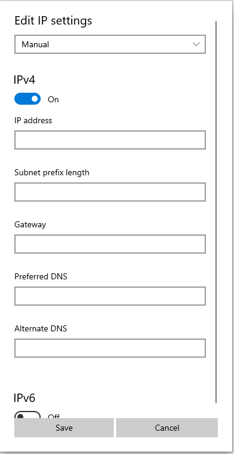Save the IP settings

click(x=64, y=428)
